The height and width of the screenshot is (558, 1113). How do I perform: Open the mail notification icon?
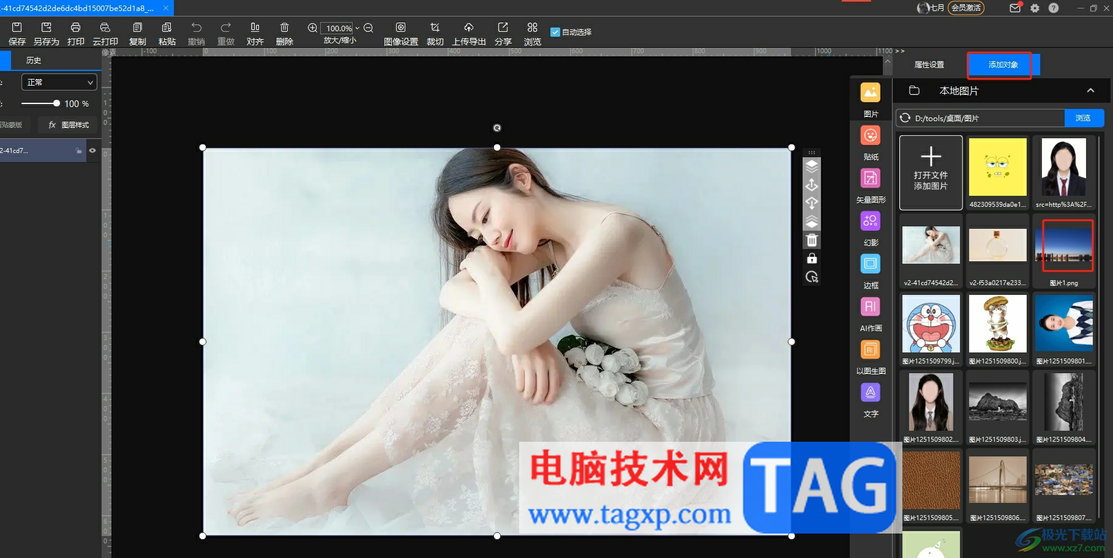pyautogui.click(x=1015, y=8)
